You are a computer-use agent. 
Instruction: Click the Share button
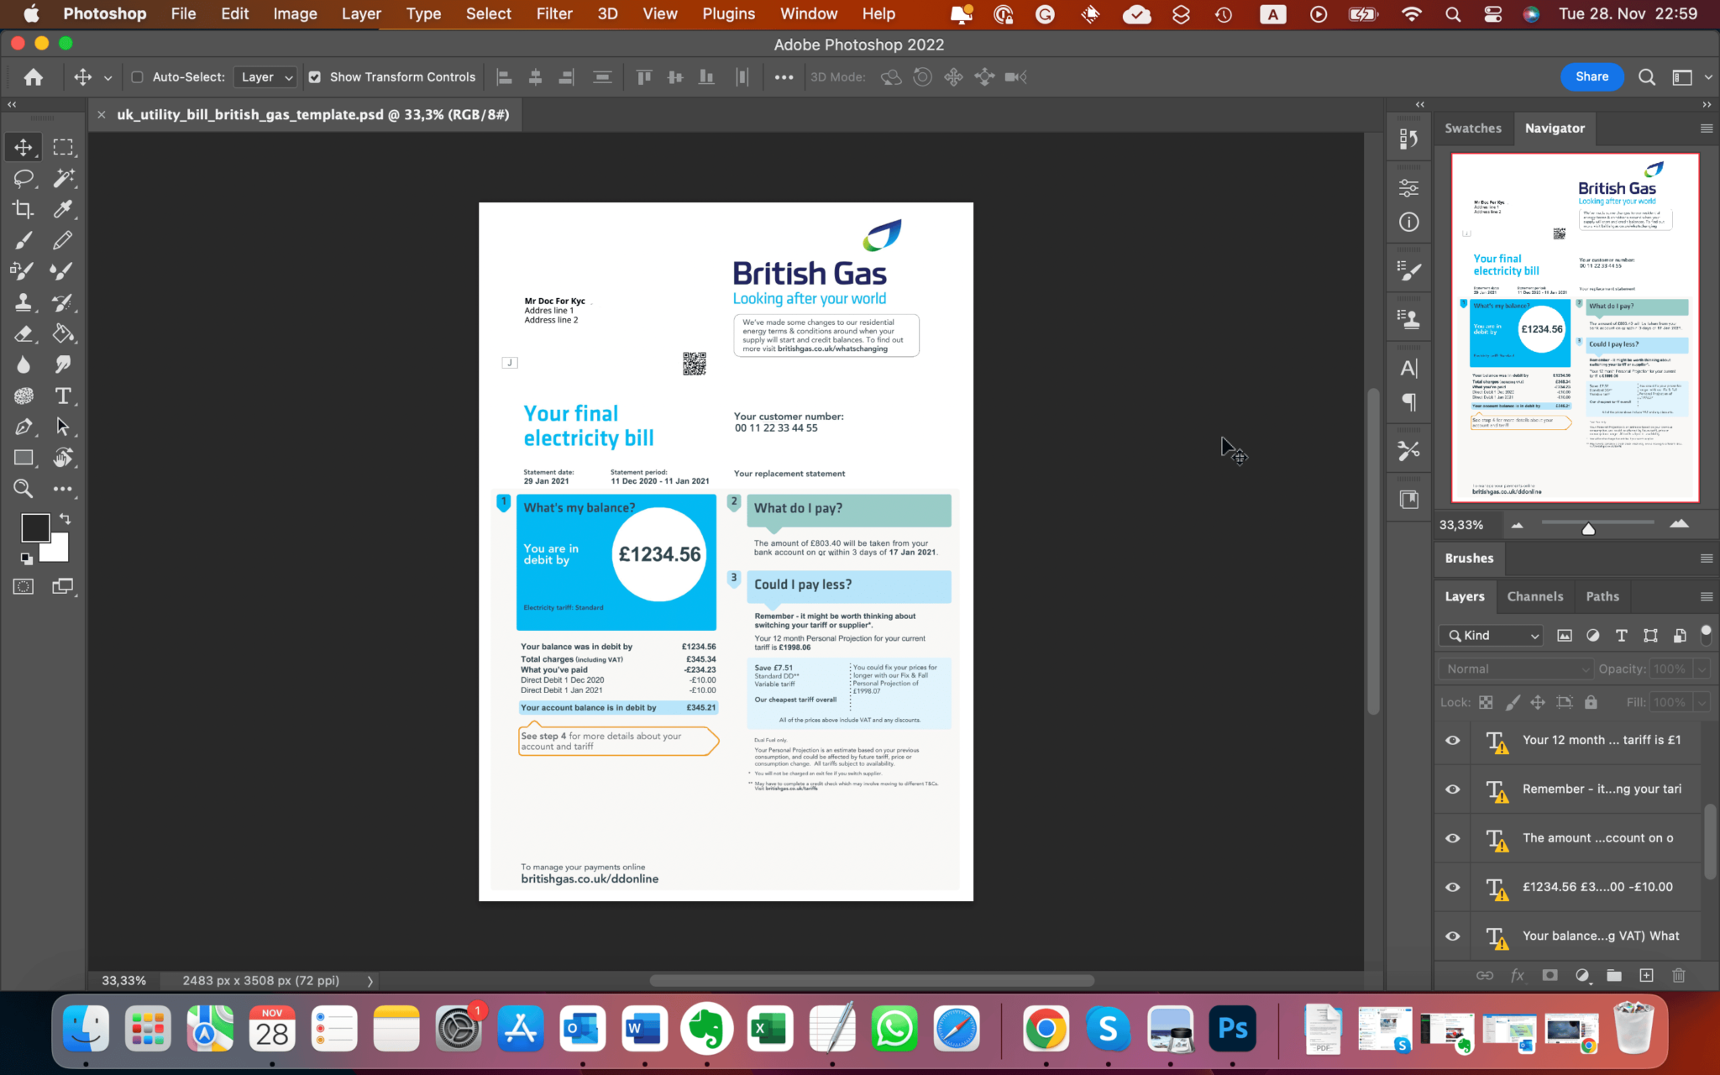click(x=1592, y=76)
